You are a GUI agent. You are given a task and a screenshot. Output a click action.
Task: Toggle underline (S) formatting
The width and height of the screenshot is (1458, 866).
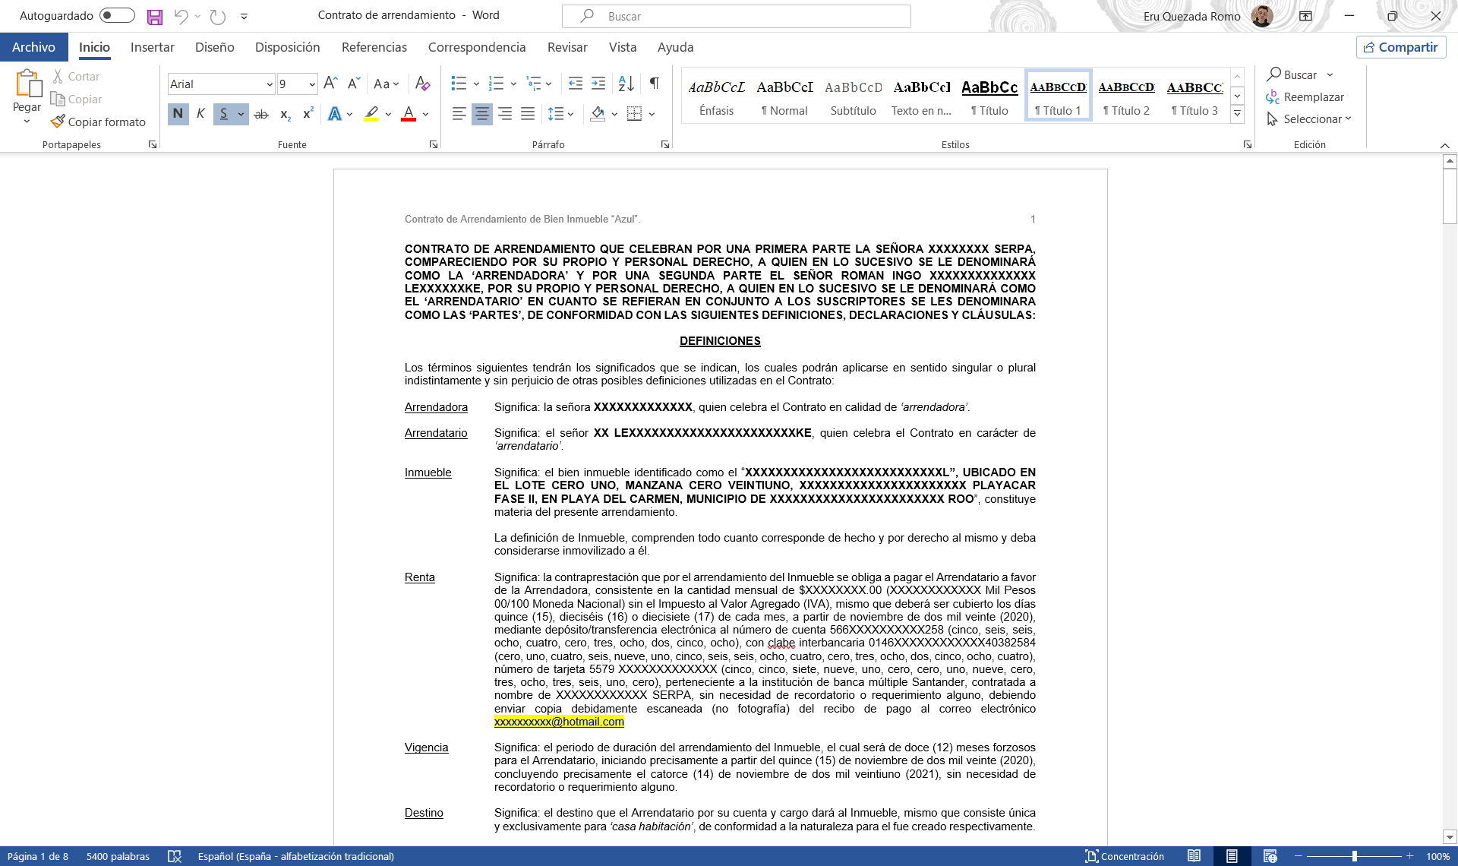click(x=223, y=114)
